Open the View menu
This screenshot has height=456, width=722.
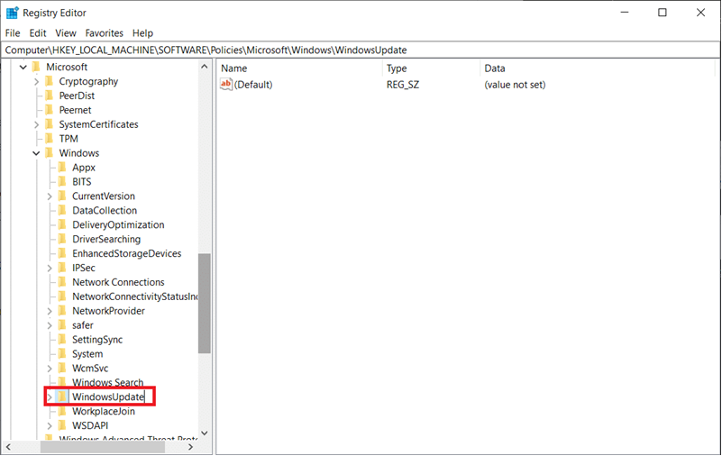[x=66, y=33]
